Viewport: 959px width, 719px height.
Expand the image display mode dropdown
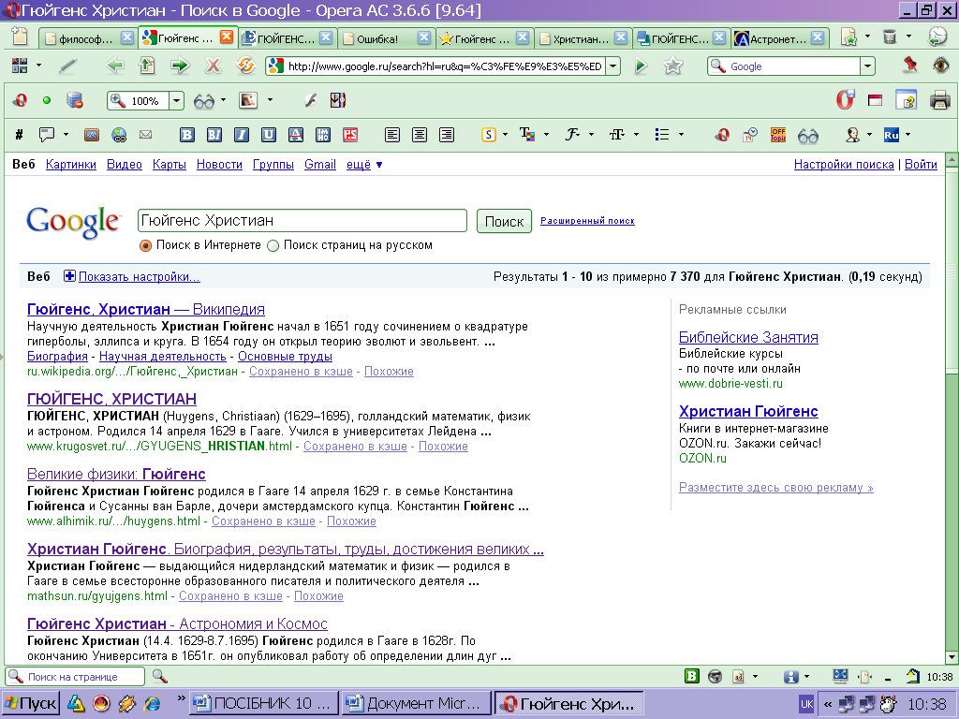click(270, 99)
